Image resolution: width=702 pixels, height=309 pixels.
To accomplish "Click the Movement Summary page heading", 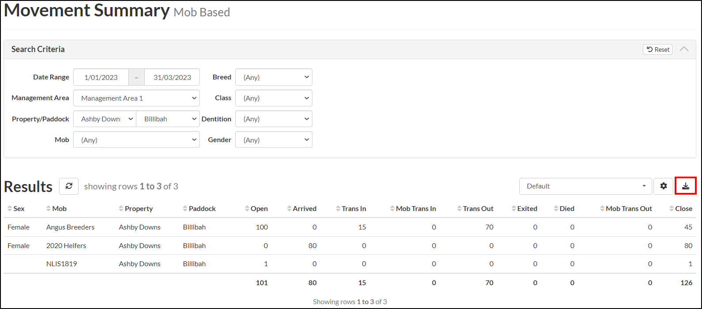I will (x=86, y=11).
